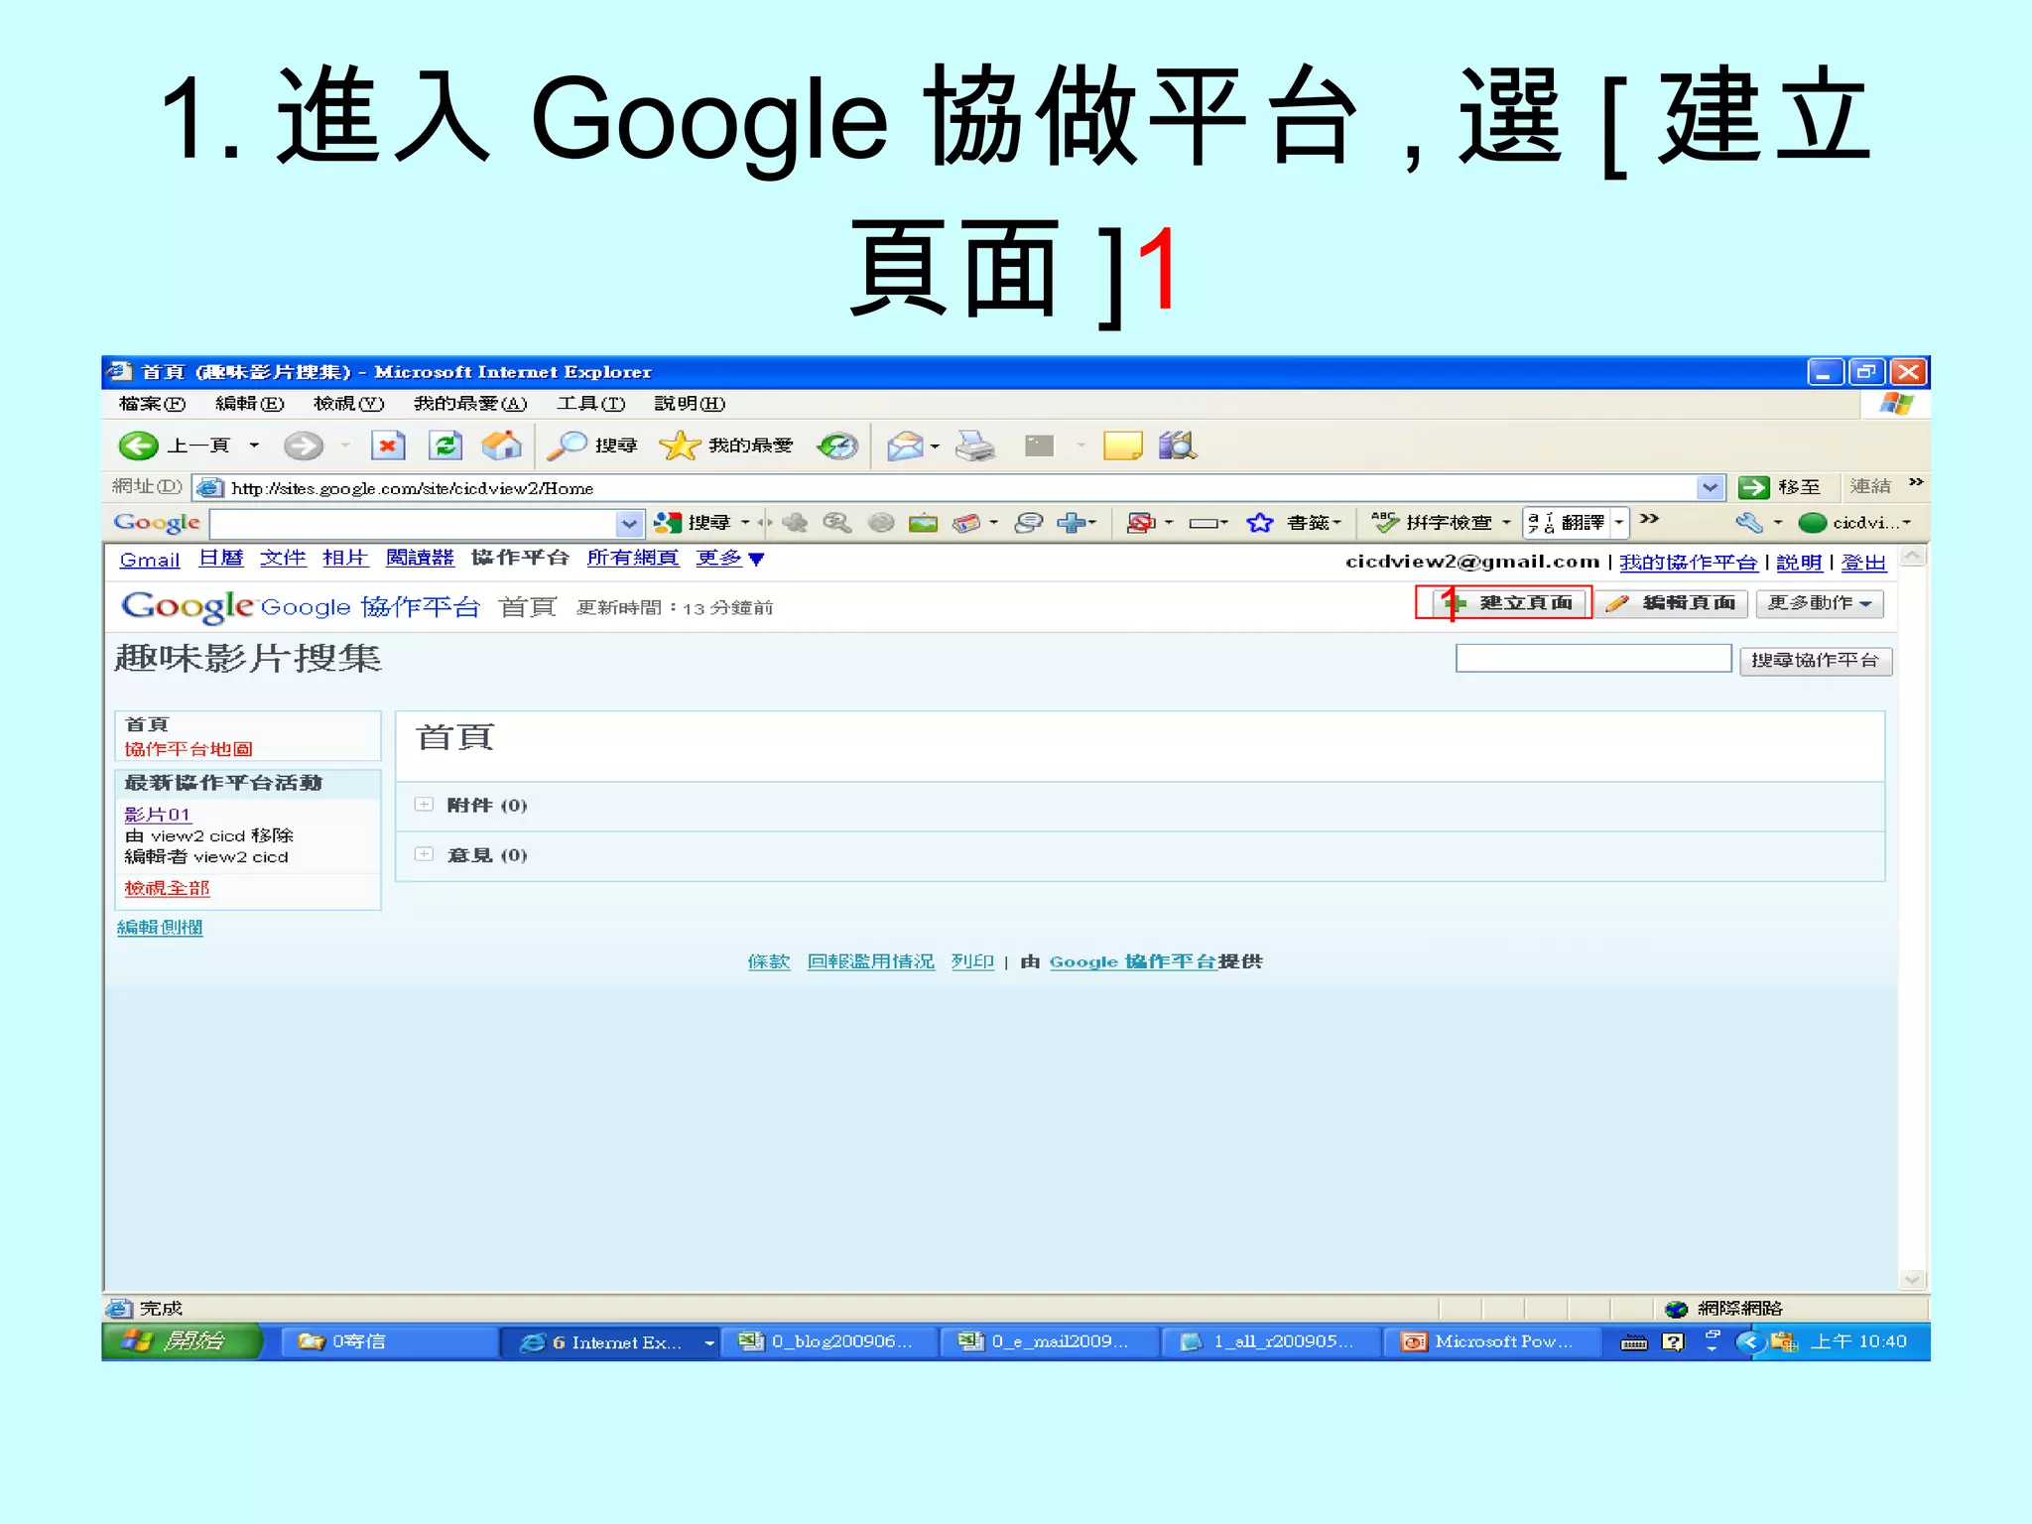The height and width of the screenshot is (1524, 2032).
Task: Click the Google logo on Sites page
Action: (187, 605)
